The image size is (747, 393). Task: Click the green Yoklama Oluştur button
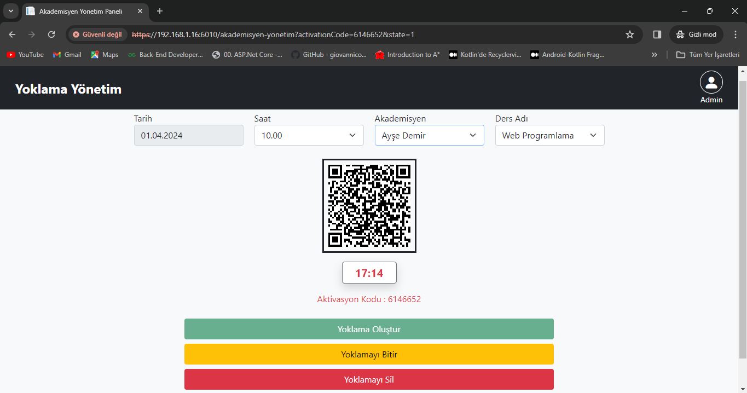[369, 329]
